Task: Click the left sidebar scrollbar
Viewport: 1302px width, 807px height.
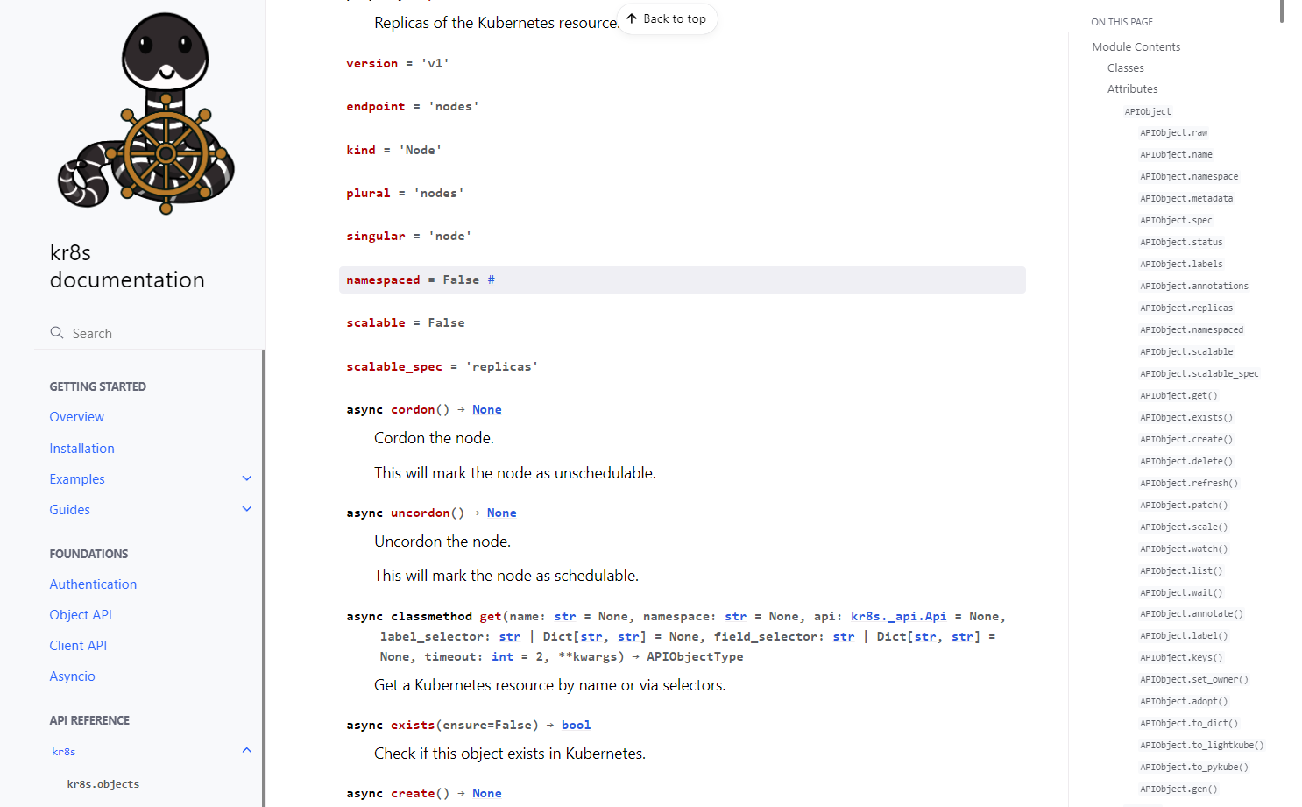Action: [264, 578]
